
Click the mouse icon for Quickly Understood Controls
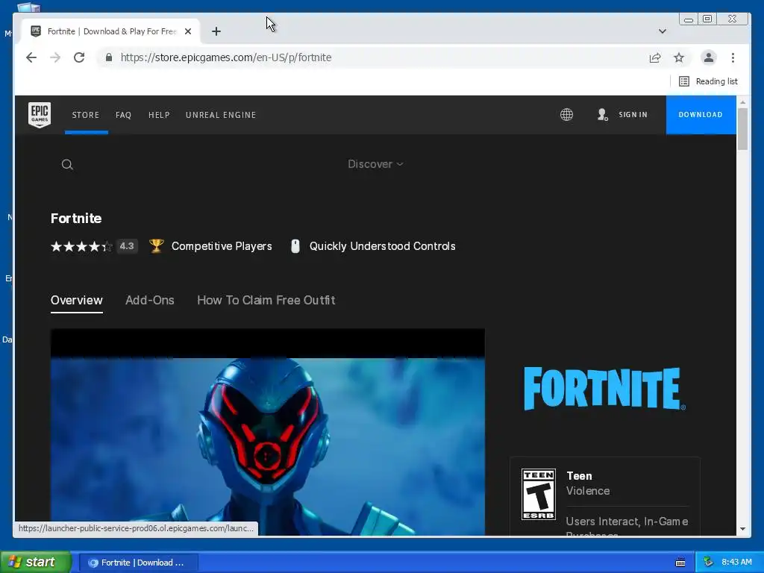295,246
